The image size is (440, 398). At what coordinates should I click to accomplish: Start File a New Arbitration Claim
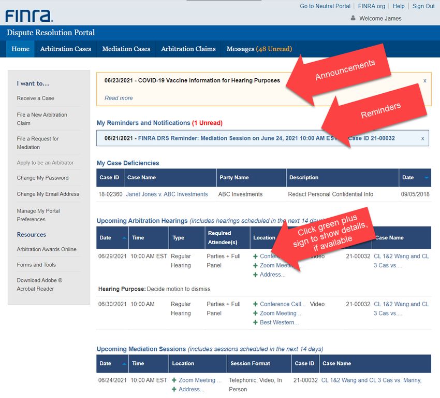point(42,119)
